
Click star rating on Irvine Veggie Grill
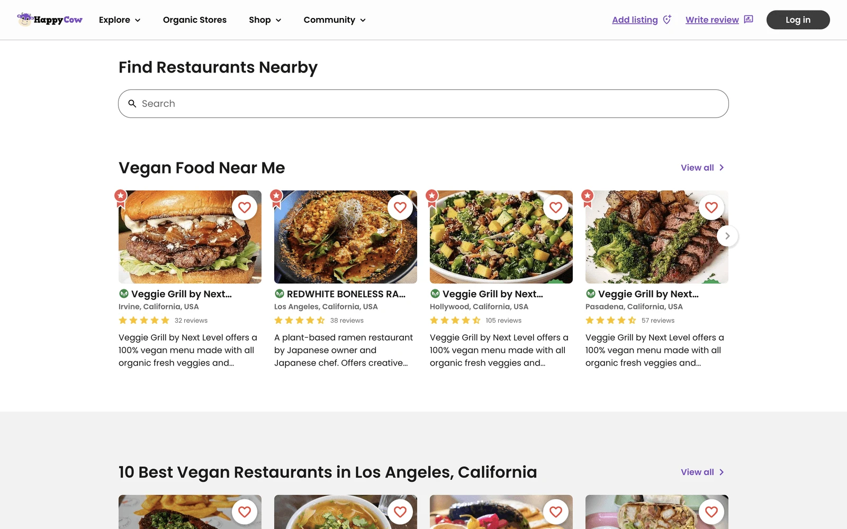144,321
